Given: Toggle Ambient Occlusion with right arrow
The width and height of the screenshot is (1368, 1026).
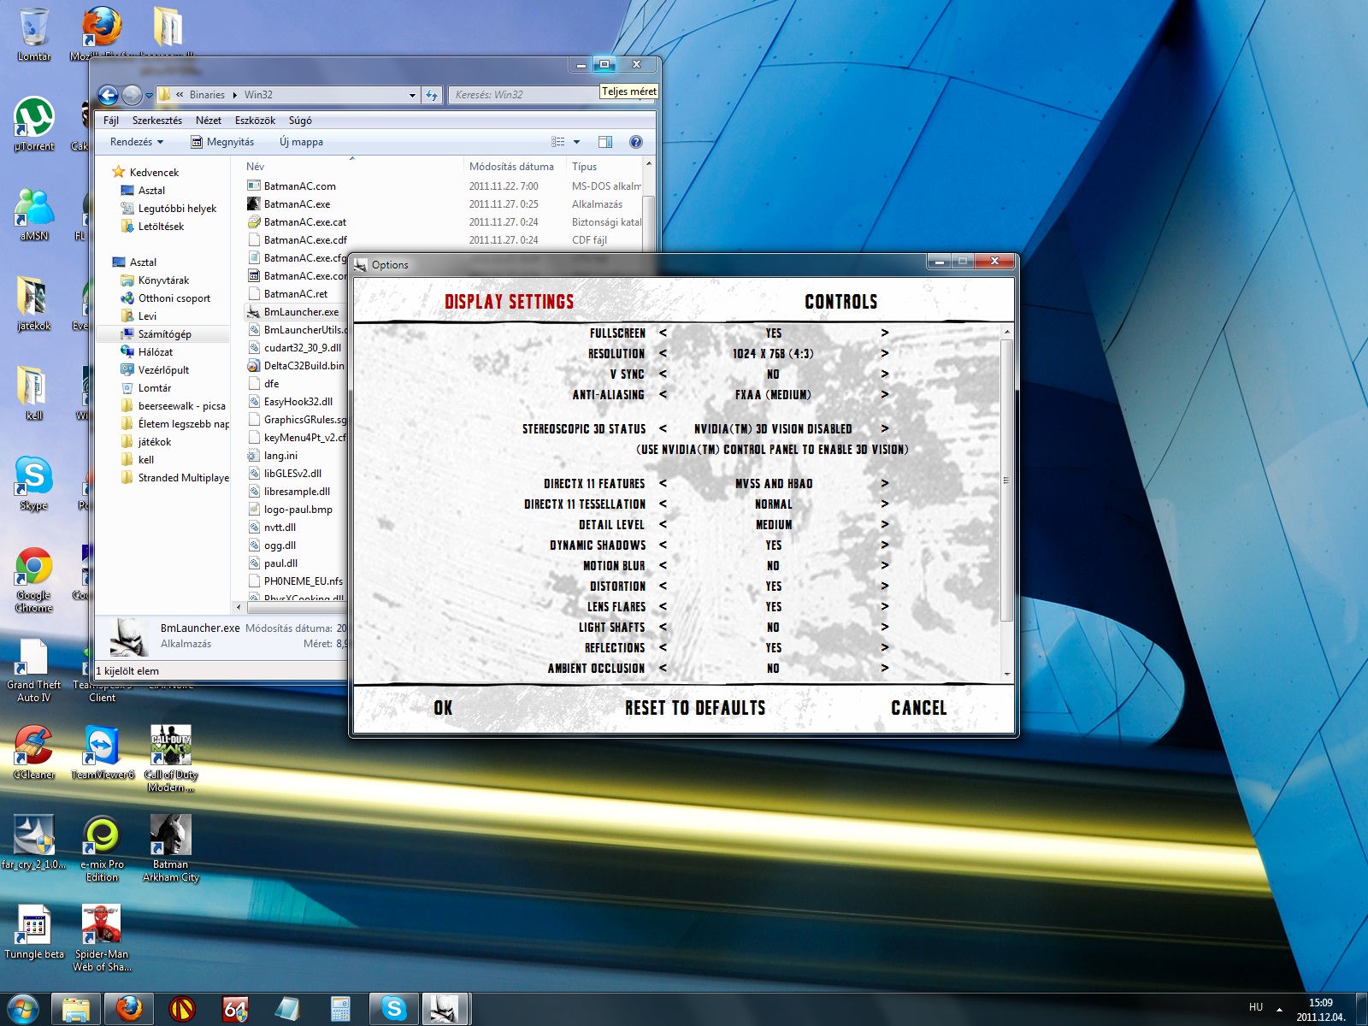Looking at the screenshot, I should click(885, 669).
